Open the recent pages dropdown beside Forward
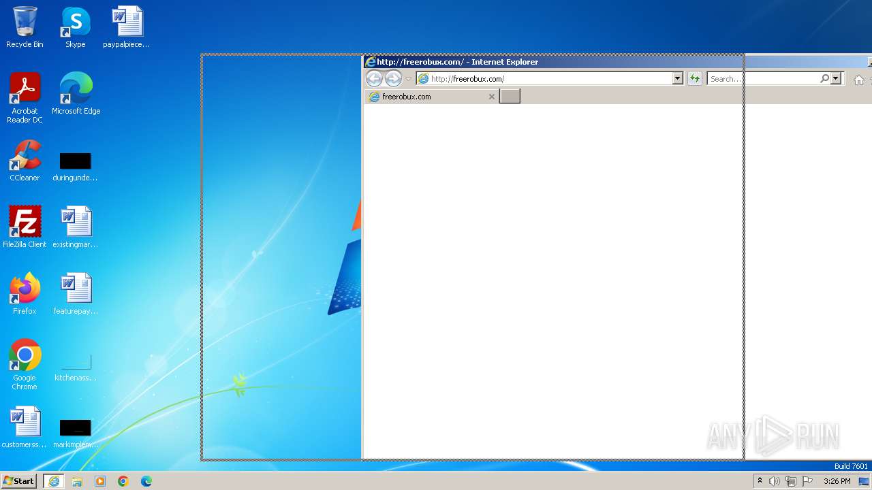The width and height of the screenshot is (872, 490). (x=408, y=79)
